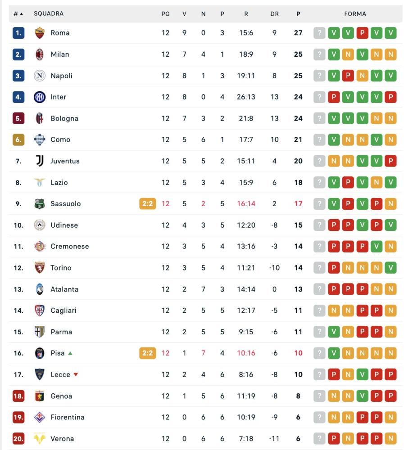
Task: Open the Napoli team link
Action: click(x=61, y=76)
